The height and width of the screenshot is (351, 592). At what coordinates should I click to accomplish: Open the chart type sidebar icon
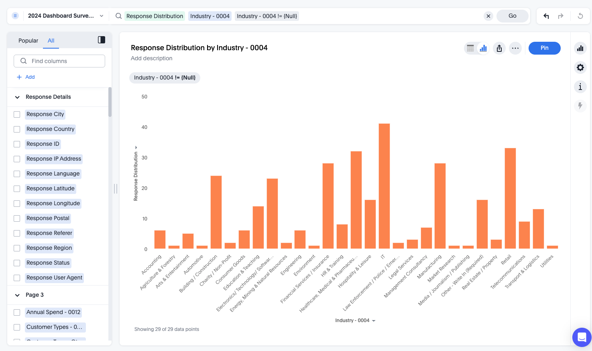(x=580, y=48)
